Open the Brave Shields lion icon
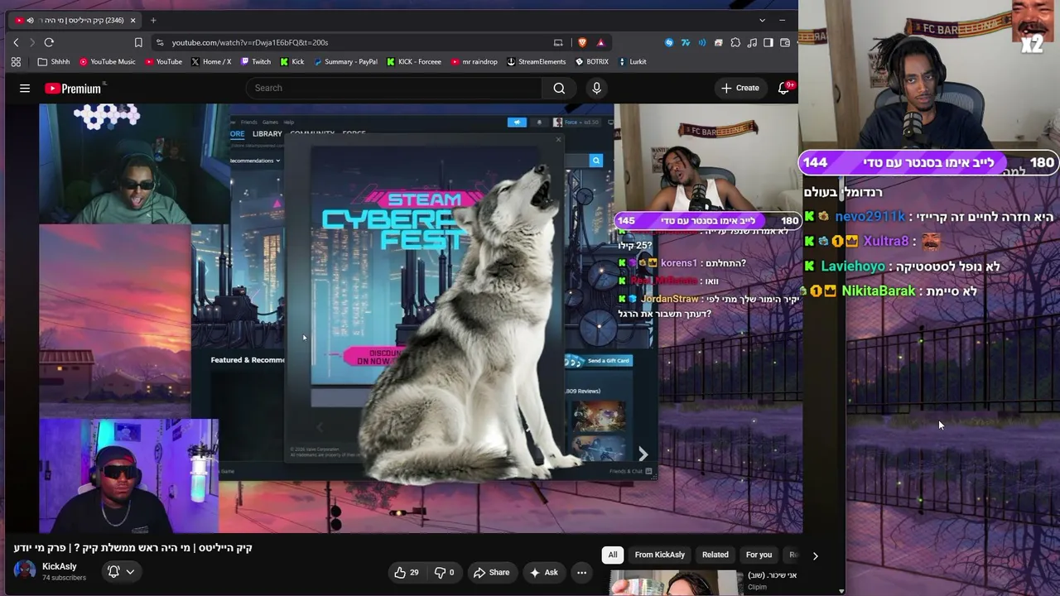 pos(582,42)
